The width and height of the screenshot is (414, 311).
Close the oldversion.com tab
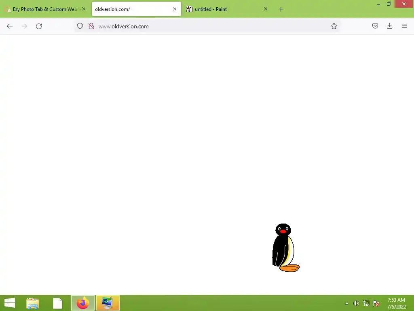pyautogui.click(x=175, y=9)
